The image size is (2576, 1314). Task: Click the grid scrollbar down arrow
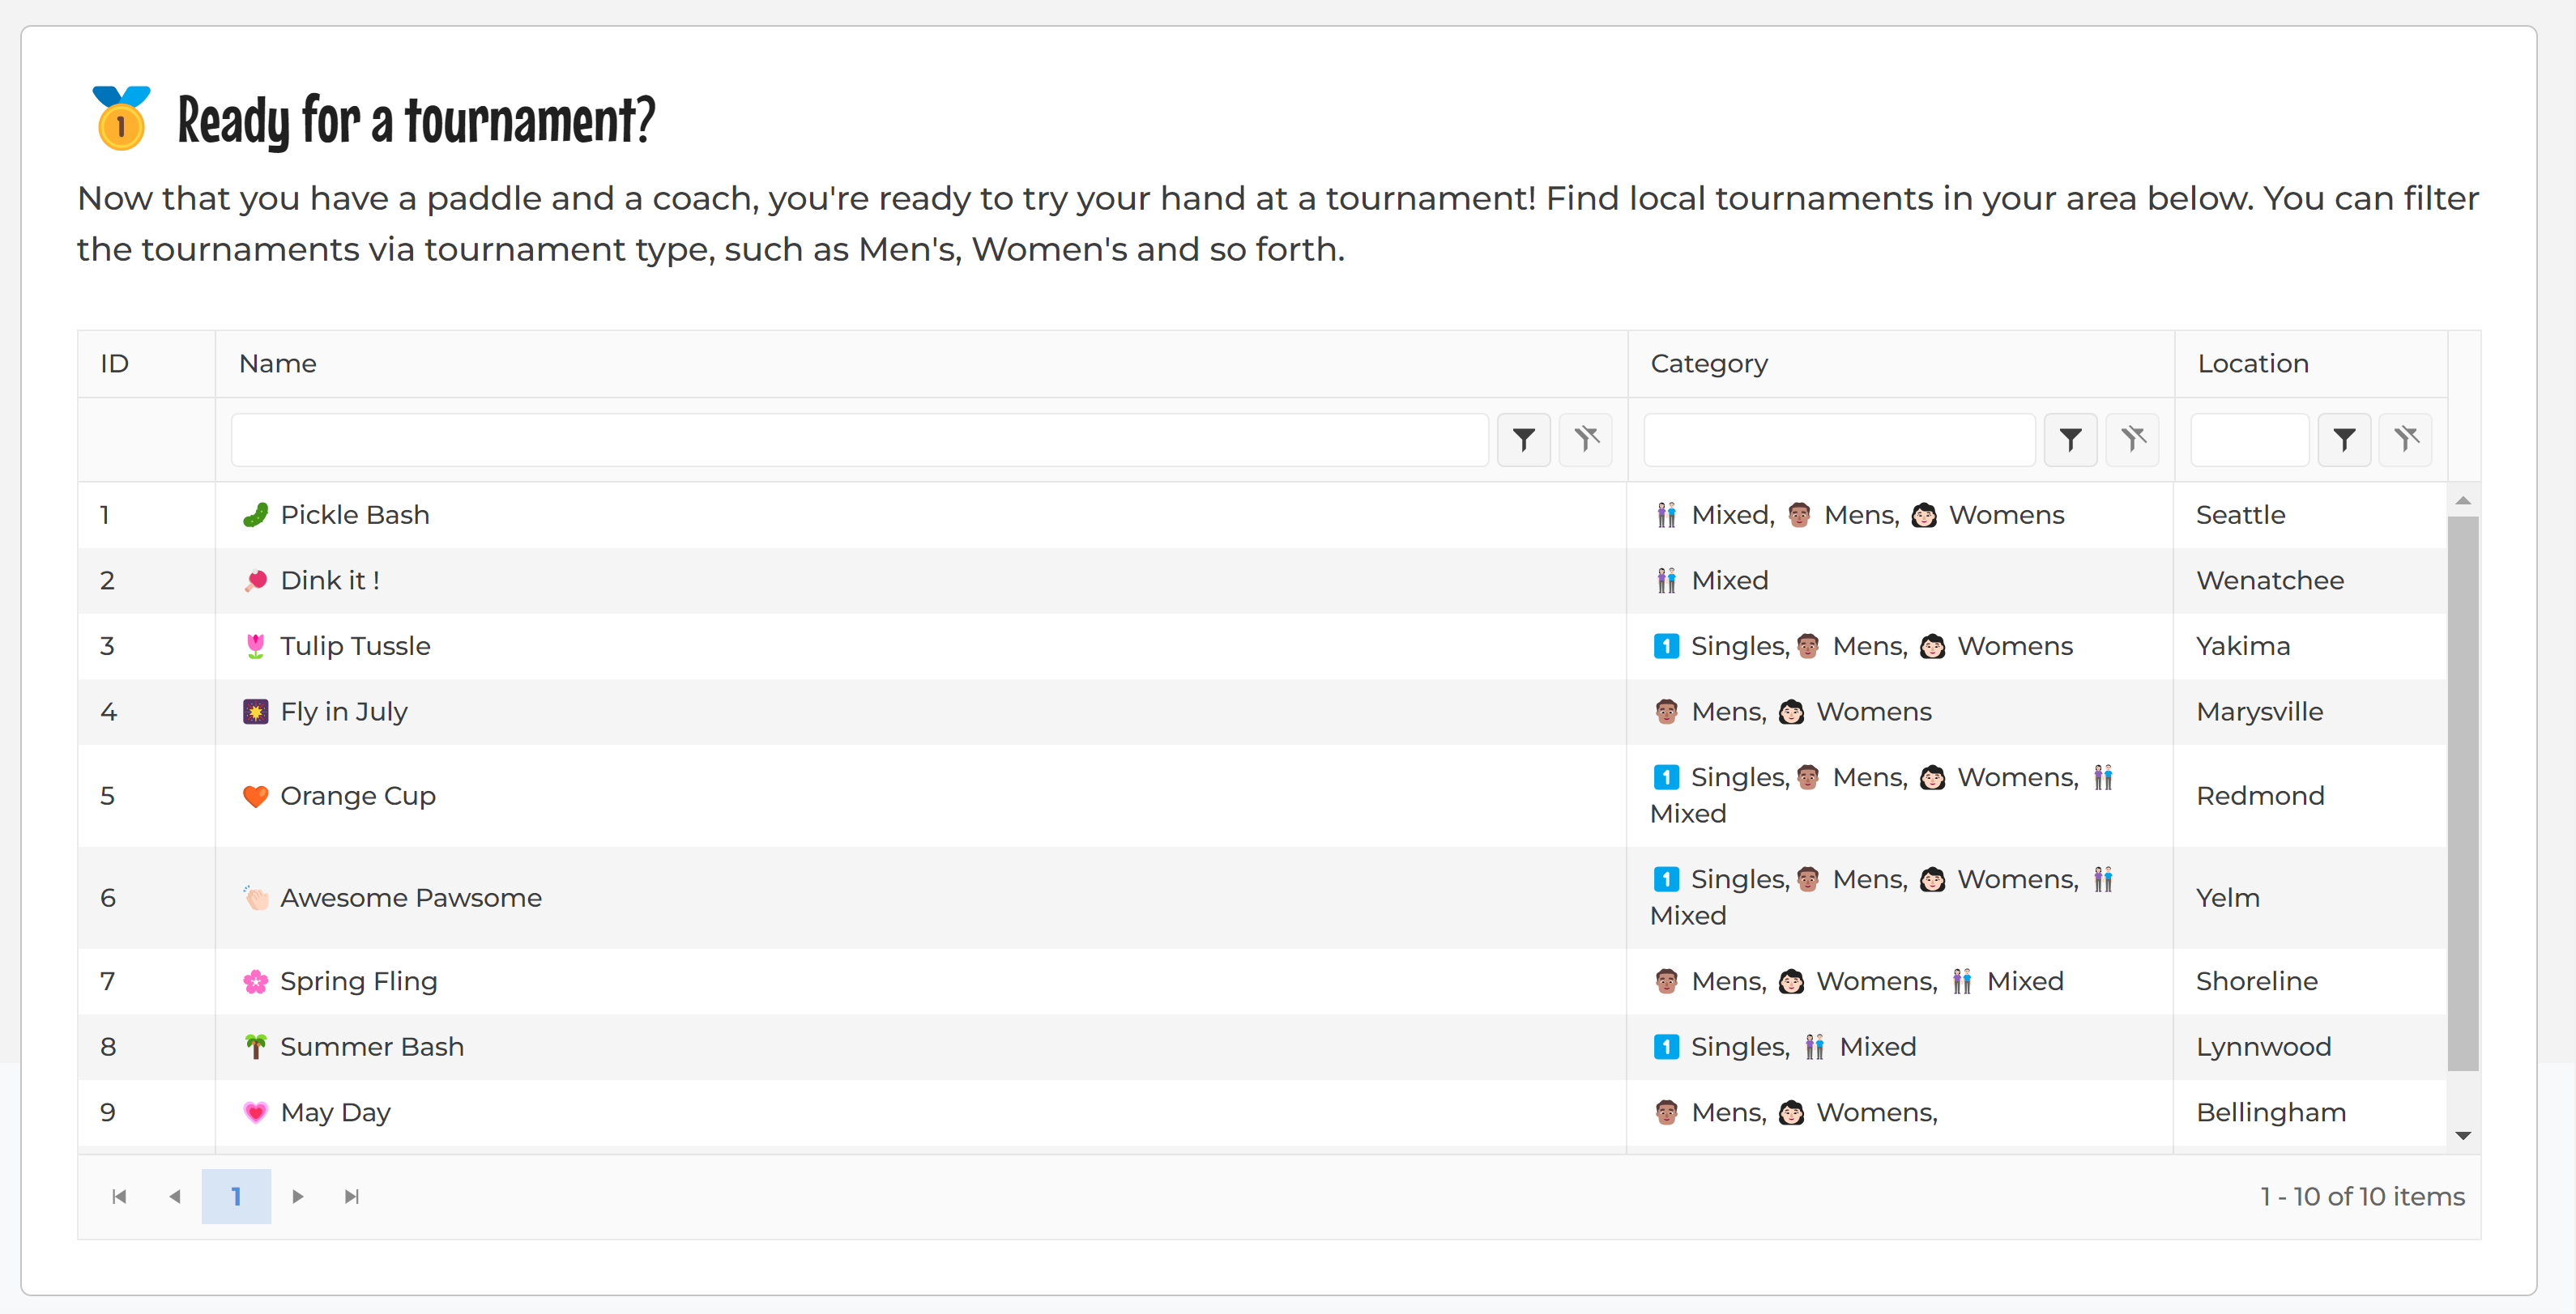click(x=2463, y=1135)
